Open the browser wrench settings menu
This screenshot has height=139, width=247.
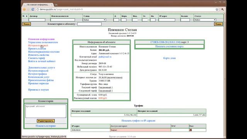pyautogui.click(x=222, y=9)
